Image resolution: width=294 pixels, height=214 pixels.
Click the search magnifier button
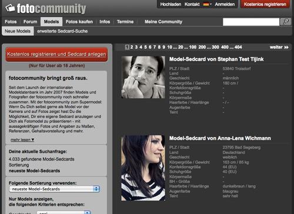click(x=286, y=22)
